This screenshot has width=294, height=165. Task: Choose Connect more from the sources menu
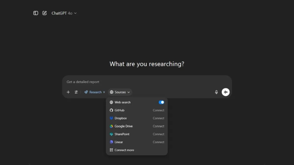124,150
